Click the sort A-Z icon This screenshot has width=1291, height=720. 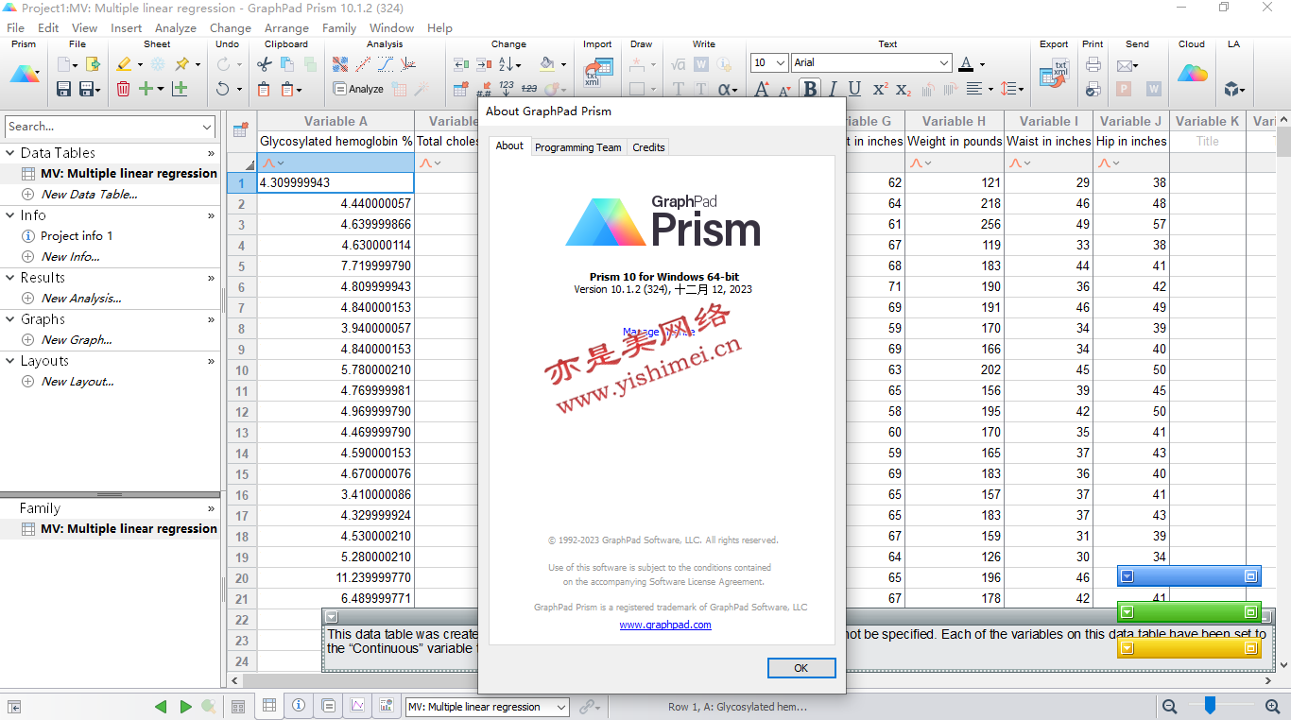click(506, 64)
